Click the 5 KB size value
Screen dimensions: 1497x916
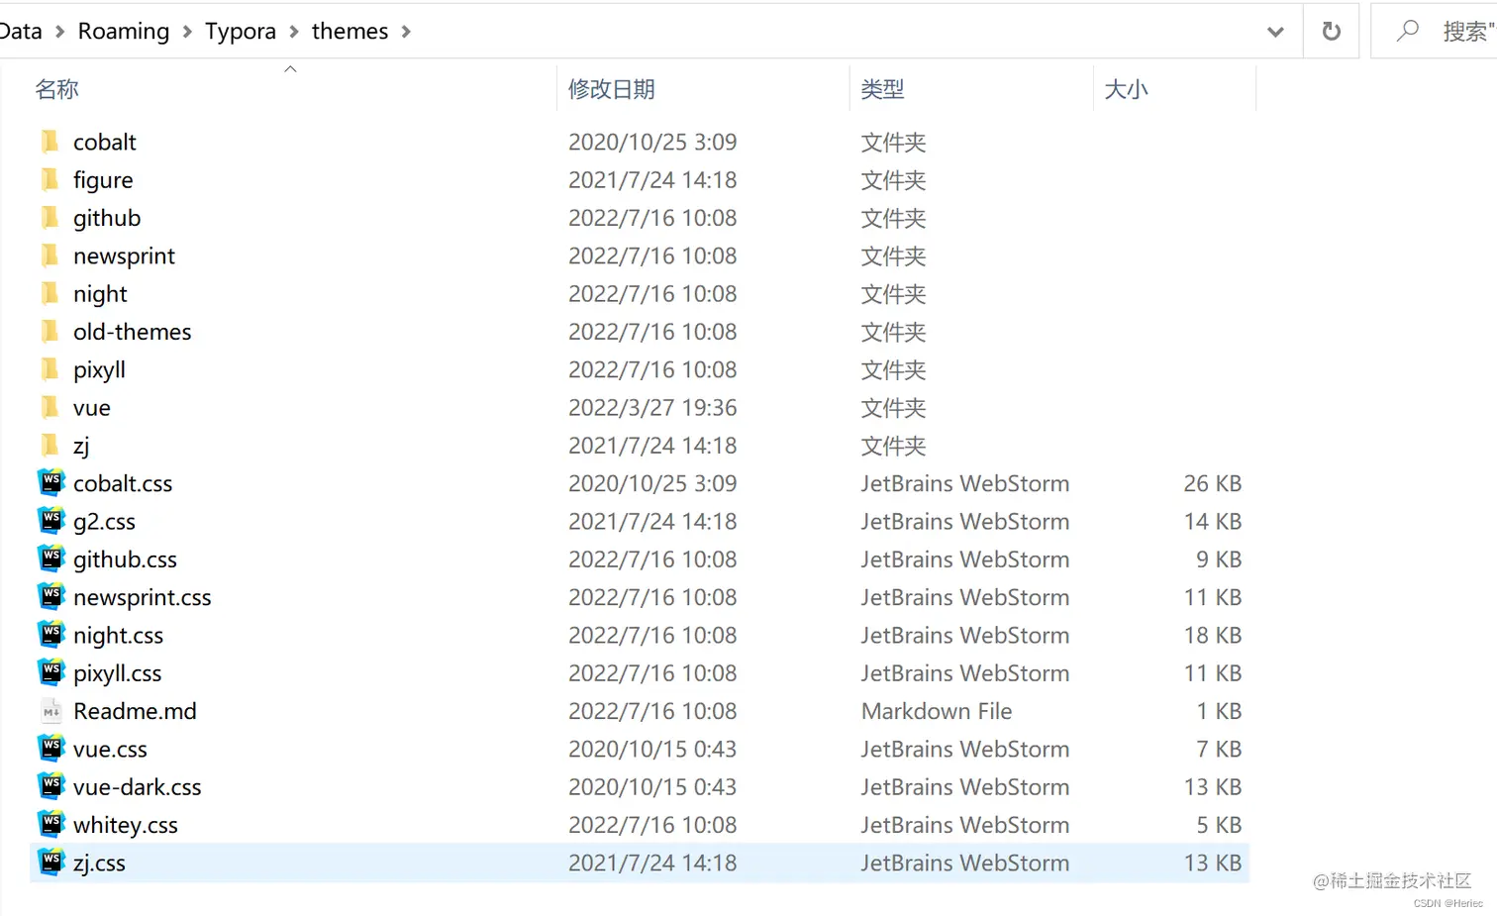[1219, 825]
